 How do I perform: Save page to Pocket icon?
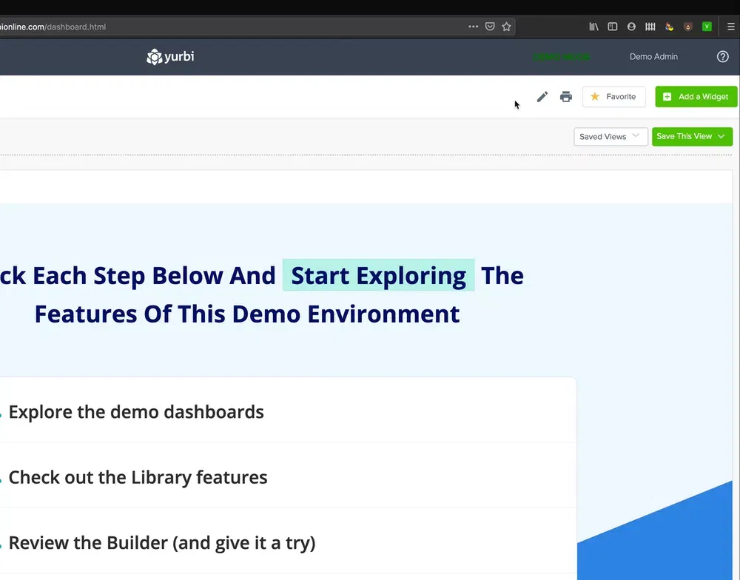click(490, 27)
